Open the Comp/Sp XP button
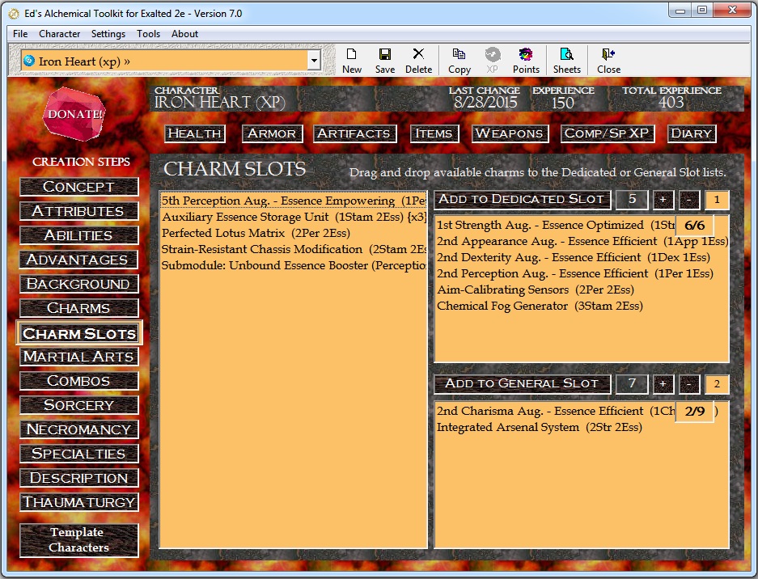 (608, 133)
